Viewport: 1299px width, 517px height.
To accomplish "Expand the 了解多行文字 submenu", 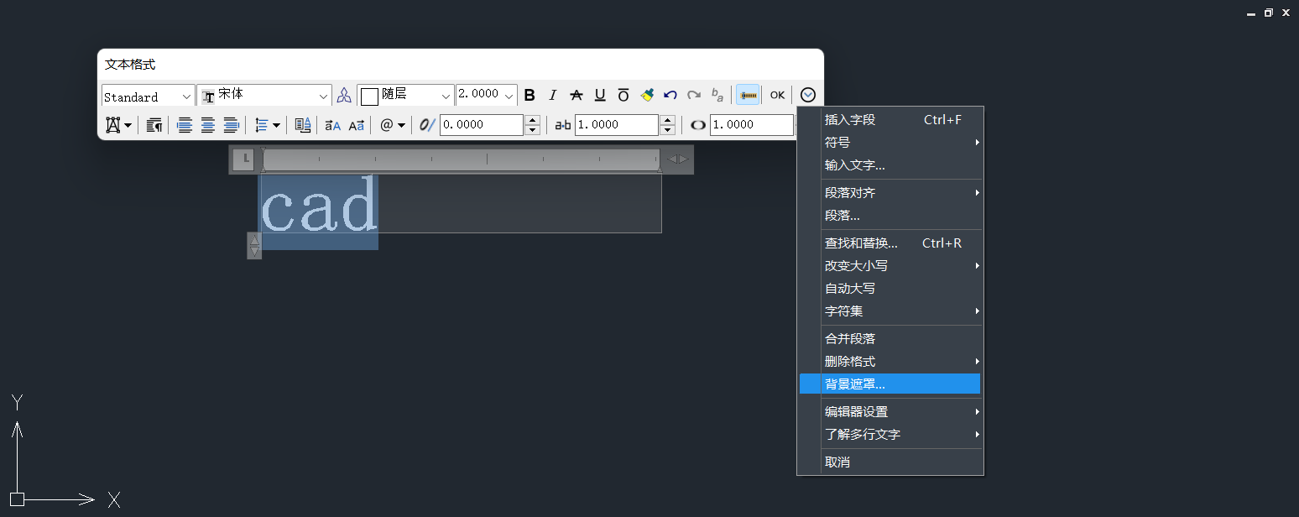I will coord(890,435).
